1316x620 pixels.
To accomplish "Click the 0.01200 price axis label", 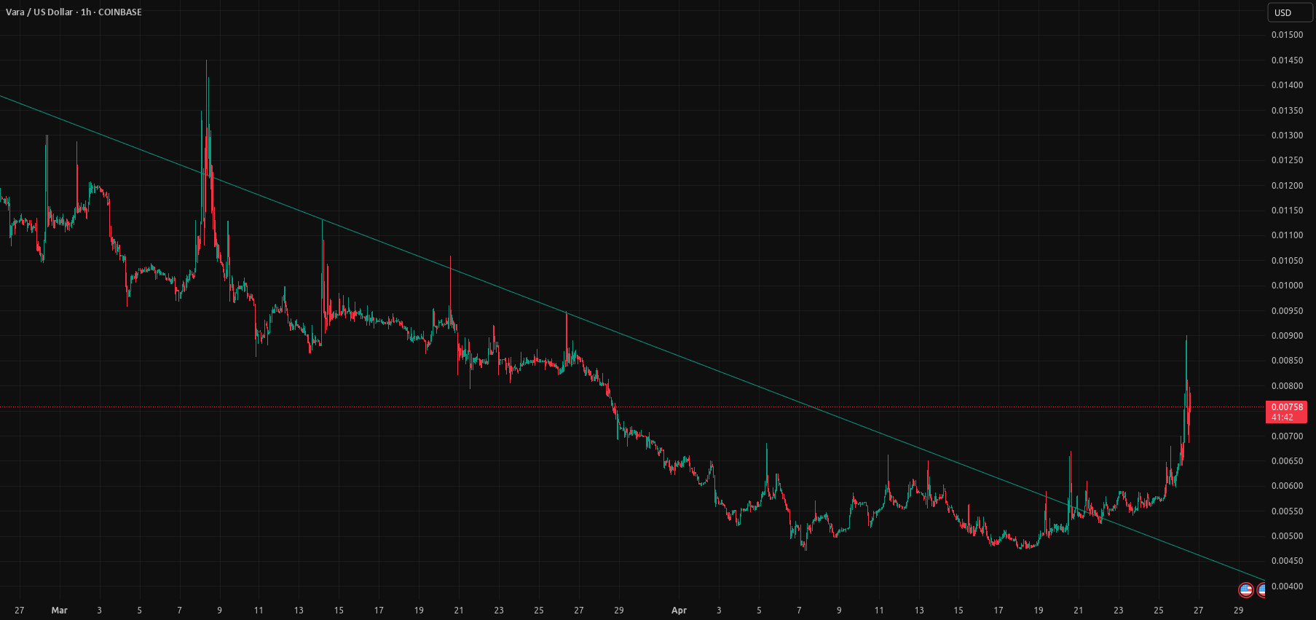I will coord(1287,186).
